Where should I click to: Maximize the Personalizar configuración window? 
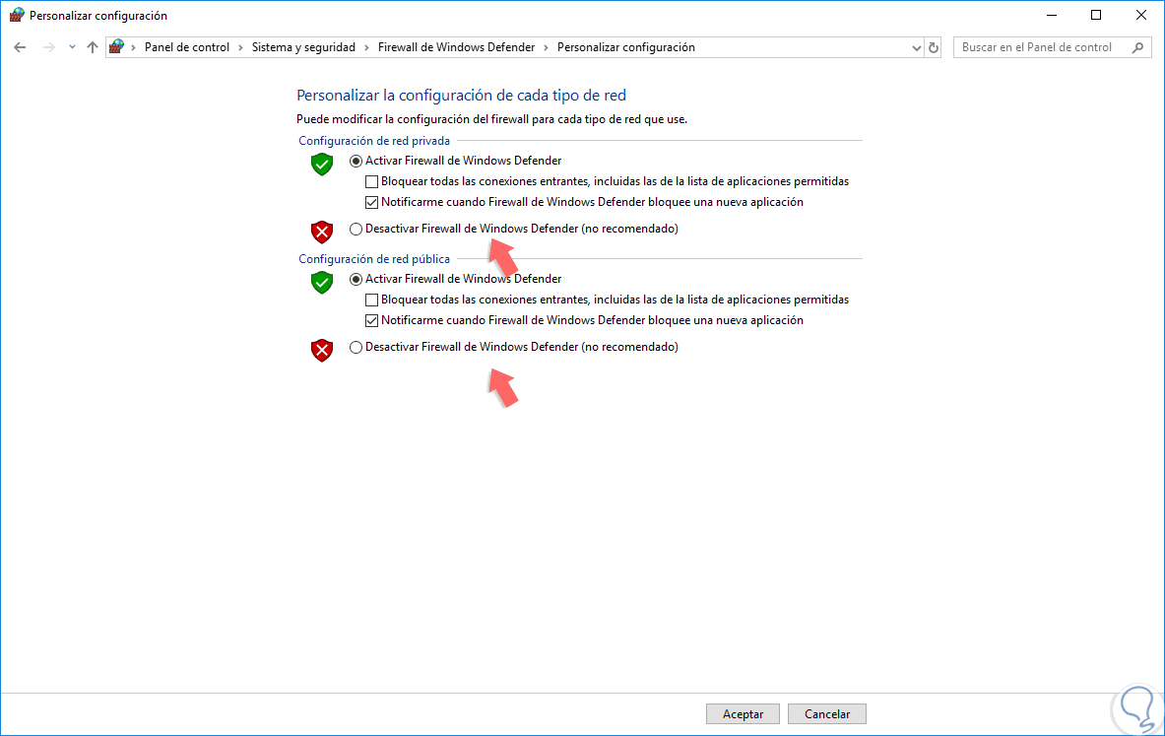point(1096,15)
